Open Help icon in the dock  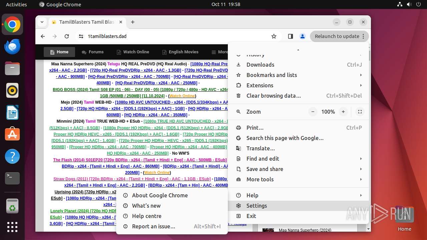(x=12, y=156)
